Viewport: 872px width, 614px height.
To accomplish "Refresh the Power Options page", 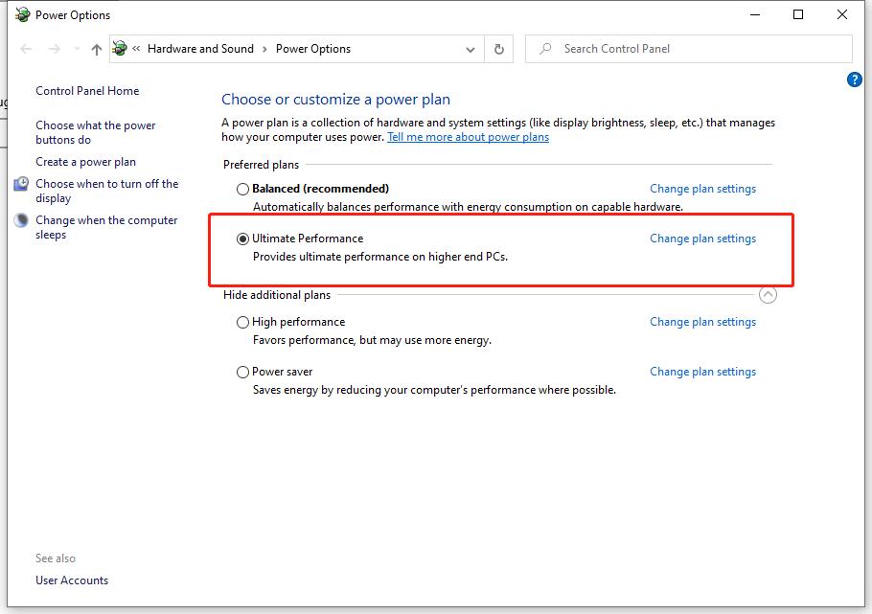I will (499, 49).
